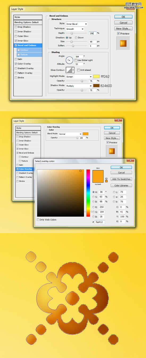Click OK in Color Overlay Layer Style dialog
The height and width of the screenshot is (358, 146).
pos(112,128)
